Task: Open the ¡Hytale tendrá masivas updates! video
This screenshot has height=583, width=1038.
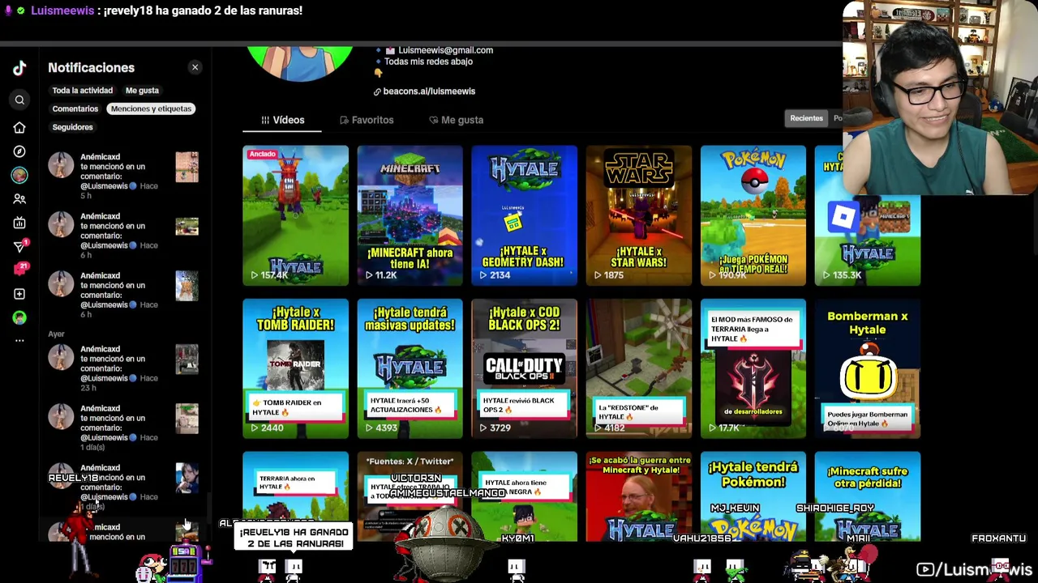Action: click(x=410, y=368)
